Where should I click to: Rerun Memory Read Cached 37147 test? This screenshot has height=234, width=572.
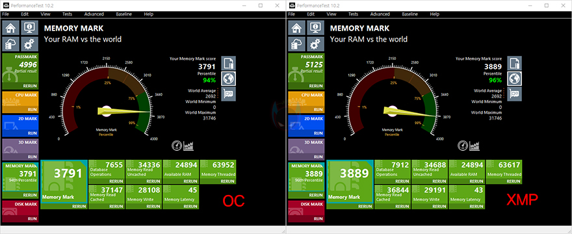click(116, 207)
